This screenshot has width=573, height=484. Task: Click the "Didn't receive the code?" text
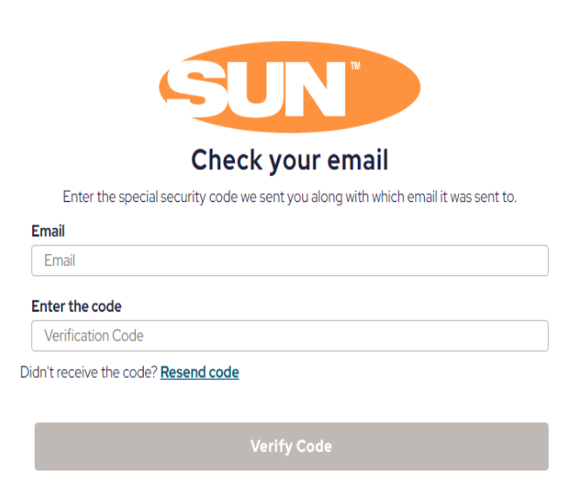[x=89, y=373]
